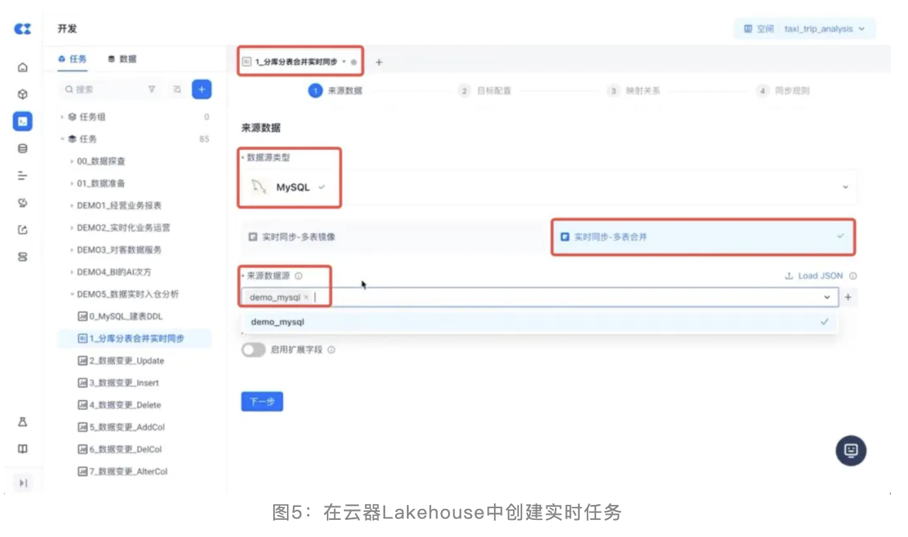Expand the sidebar with the bottom arrow icon
The image size is (908, 537).
[23, 483]
